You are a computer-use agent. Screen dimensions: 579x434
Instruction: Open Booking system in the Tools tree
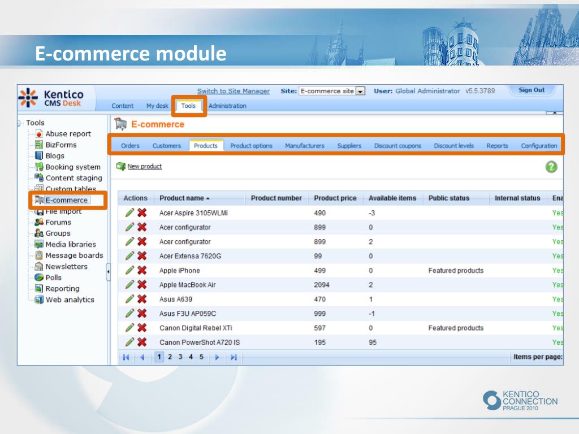73,167
